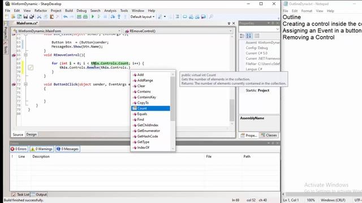This screenshot has height=203, width=362.
Task: Click the Save All toolbar icon
Action: 32,16
